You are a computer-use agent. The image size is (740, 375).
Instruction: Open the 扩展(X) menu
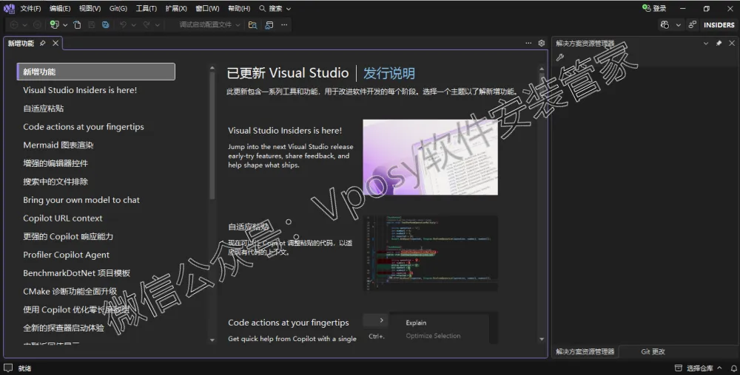pos(176,8)
